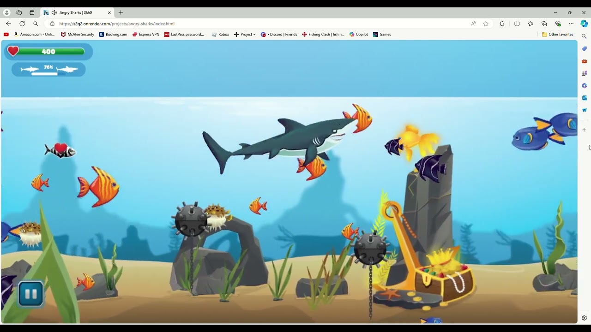
Task: Open sidebar Games chess icon
Action: [x=584, y=73]
